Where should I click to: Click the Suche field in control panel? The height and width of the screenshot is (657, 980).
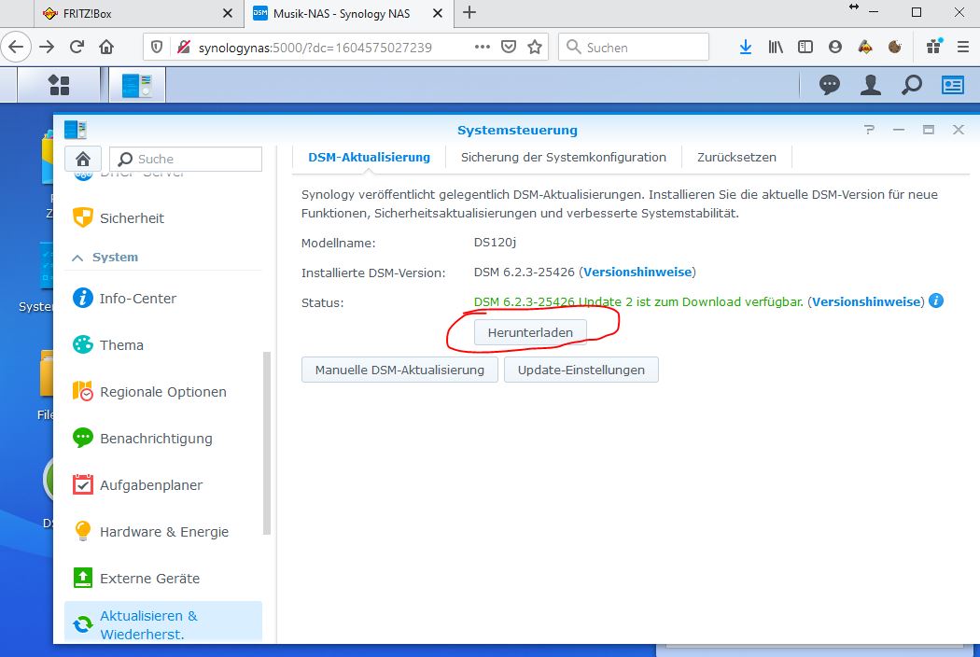186,159
